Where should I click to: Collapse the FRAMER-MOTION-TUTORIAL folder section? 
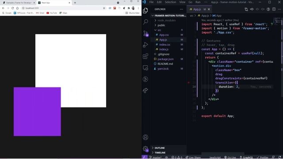tap(168, 16)
